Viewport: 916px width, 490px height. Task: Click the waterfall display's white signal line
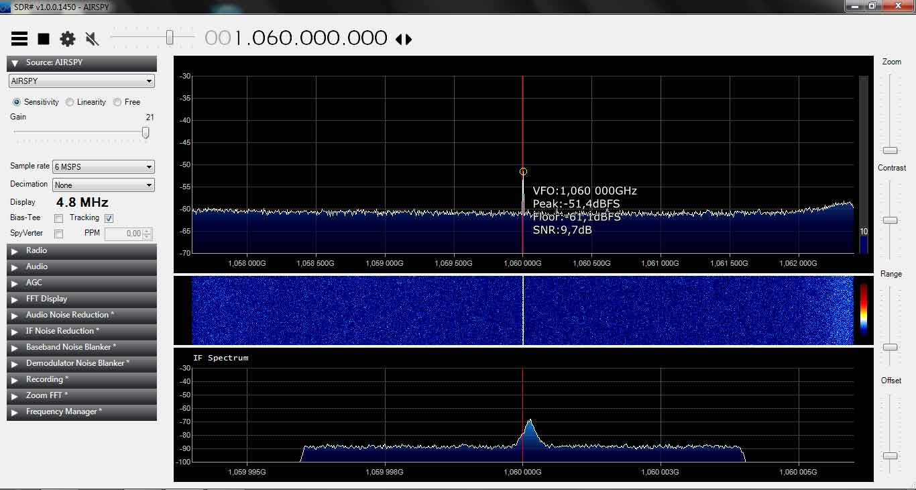tap(523, 310)
